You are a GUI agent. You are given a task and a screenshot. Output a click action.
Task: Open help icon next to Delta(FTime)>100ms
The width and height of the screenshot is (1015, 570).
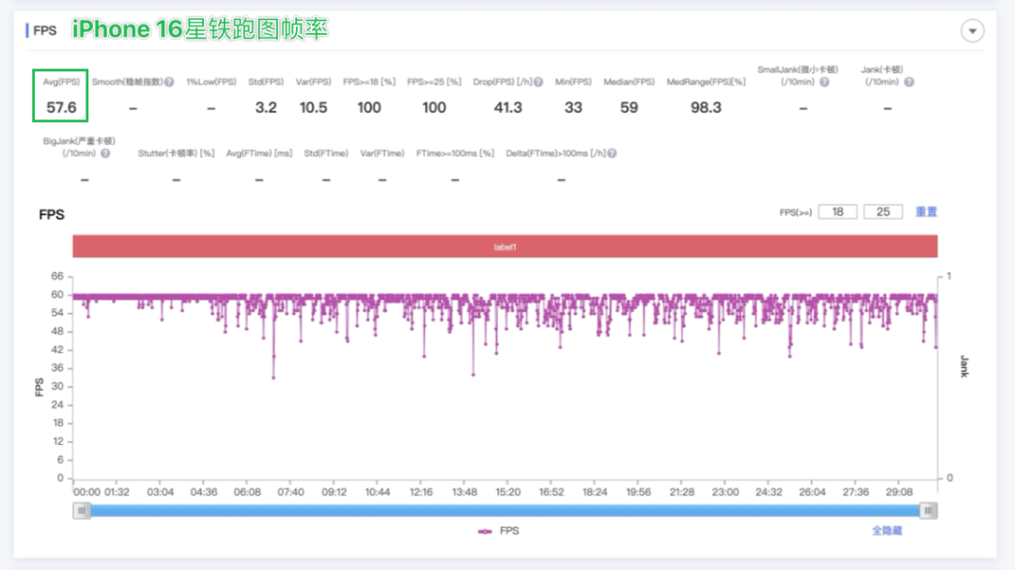click(612, 153)
